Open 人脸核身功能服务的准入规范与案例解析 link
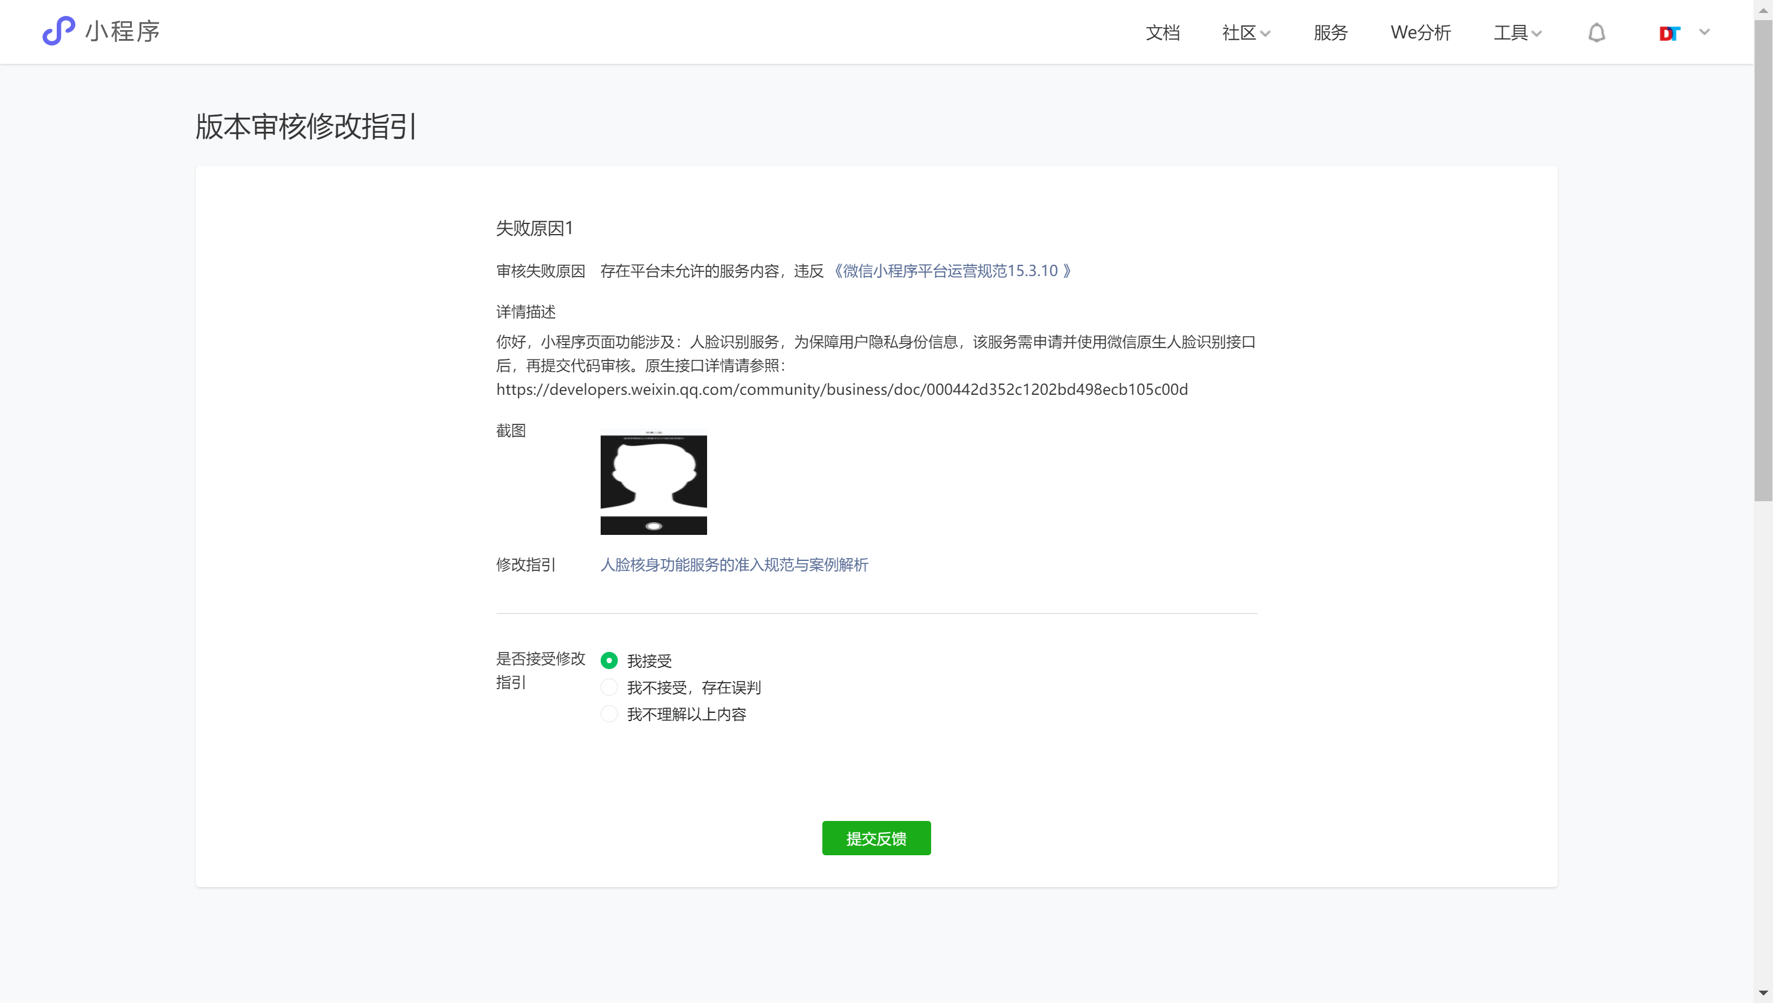Viewport: 1773px width, 1003px height. click(x=734, y=565)
